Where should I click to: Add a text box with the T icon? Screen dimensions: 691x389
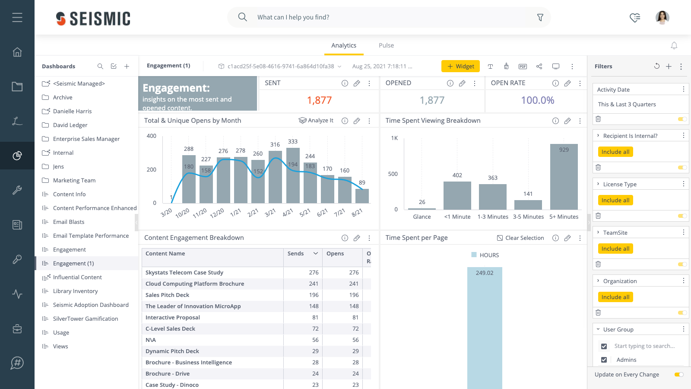pyautogui.click(x=490, y=66)
